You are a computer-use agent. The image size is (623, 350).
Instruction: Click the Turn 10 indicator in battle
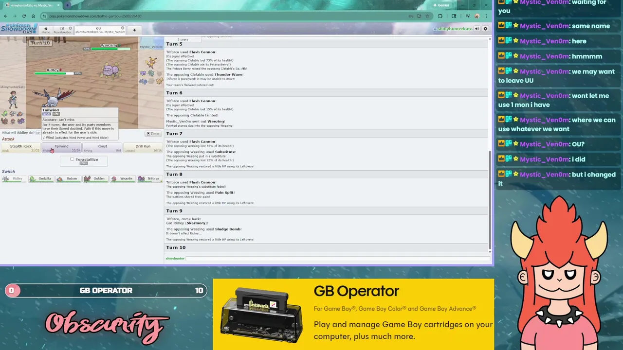[x=40, y=43]
